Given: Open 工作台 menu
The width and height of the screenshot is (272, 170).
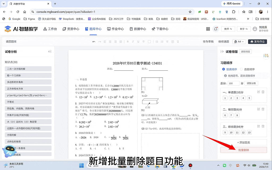Looking at the screenshot, I should 50,29.
